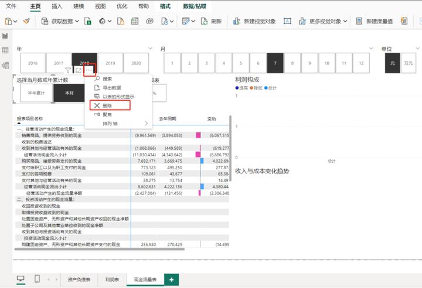Click the recent sources icon
Viewport: 422px width, 288px height.
tap(165, 21)
